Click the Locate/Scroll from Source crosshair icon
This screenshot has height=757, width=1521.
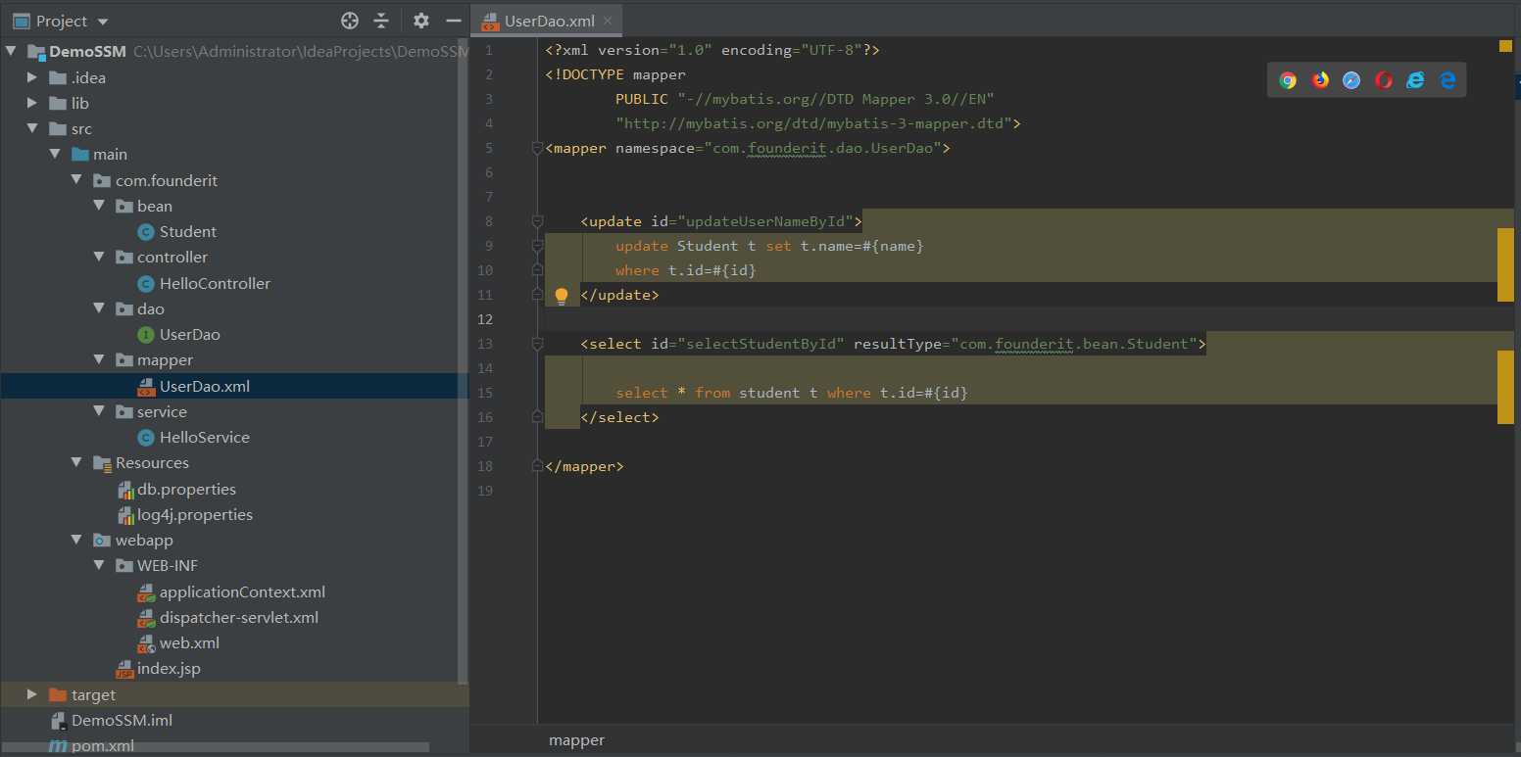[350, 21]
